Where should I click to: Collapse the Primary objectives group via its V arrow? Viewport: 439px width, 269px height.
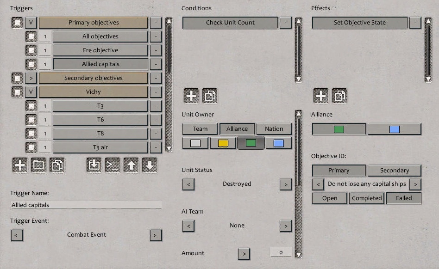pyautogui.click(x=31, y=22)
